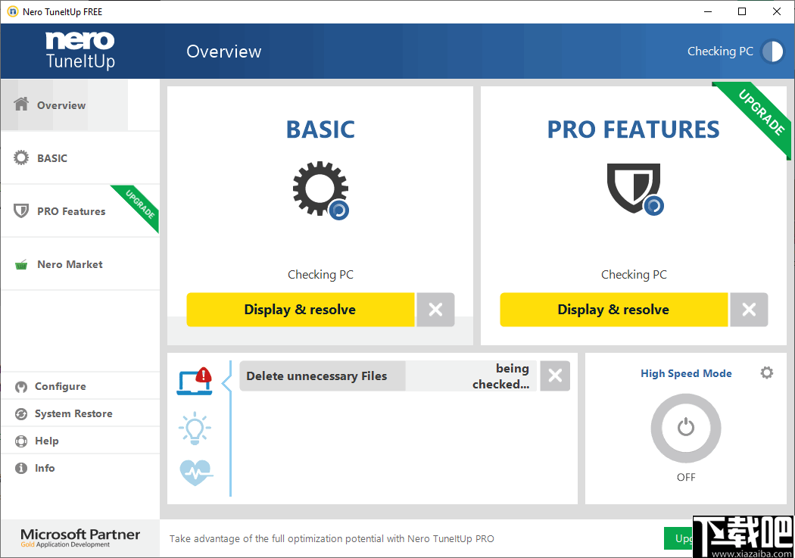Open High Speed Mode settings gear
The width and height of the screenshot is (795, 558).
[x=766, y=373]
